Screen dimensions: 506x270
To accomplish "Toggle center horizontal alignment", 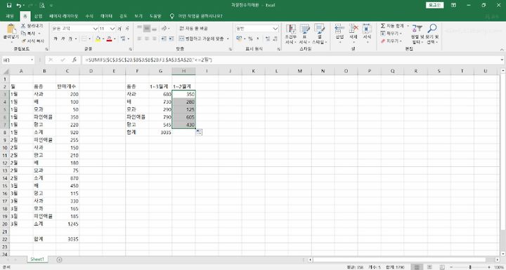I will pyautogui.click(x=147, y=39).
